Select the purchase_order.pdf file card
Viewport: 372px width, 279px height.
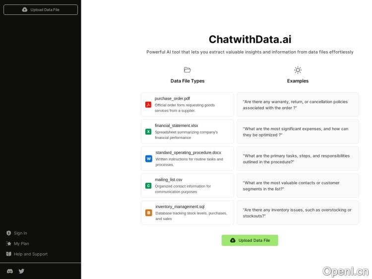click(x=187, y=105)
